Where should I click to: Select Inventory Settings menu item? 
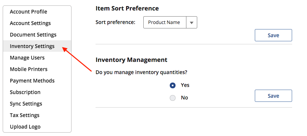click(32, 46)
